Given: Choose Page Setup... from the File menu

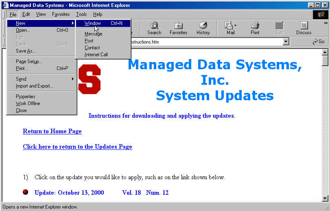Looking at the screenshot, I should point(41,62).
